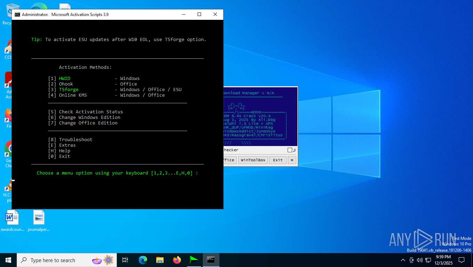This screenshot has width=473, height=267.
Task: Click the TSforge option line
Action: 115,90
